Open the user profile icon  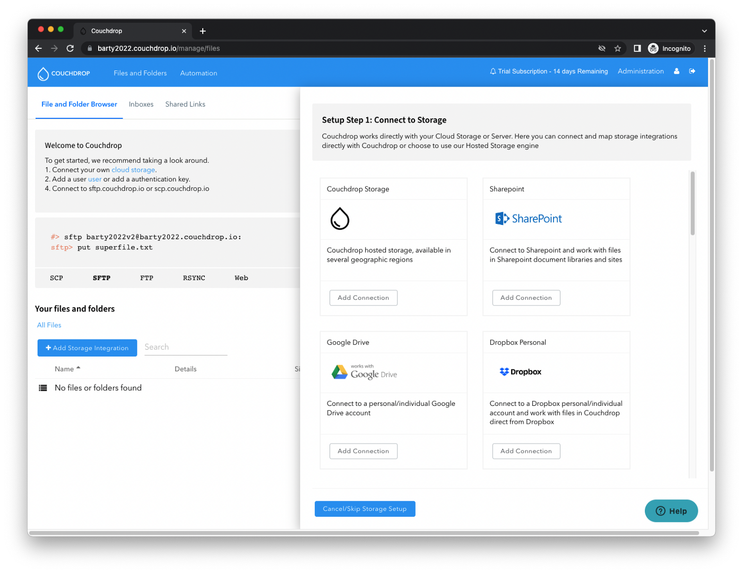point(677,71)
